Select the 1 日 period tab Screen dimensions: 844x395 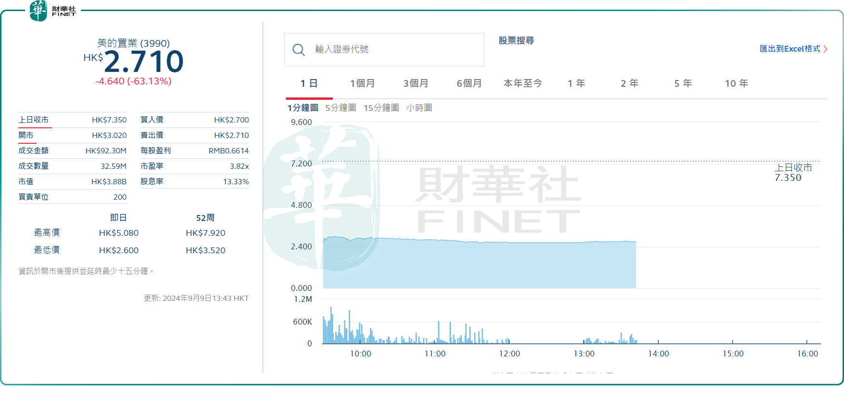pyautogui.click(x=309, y=83)
